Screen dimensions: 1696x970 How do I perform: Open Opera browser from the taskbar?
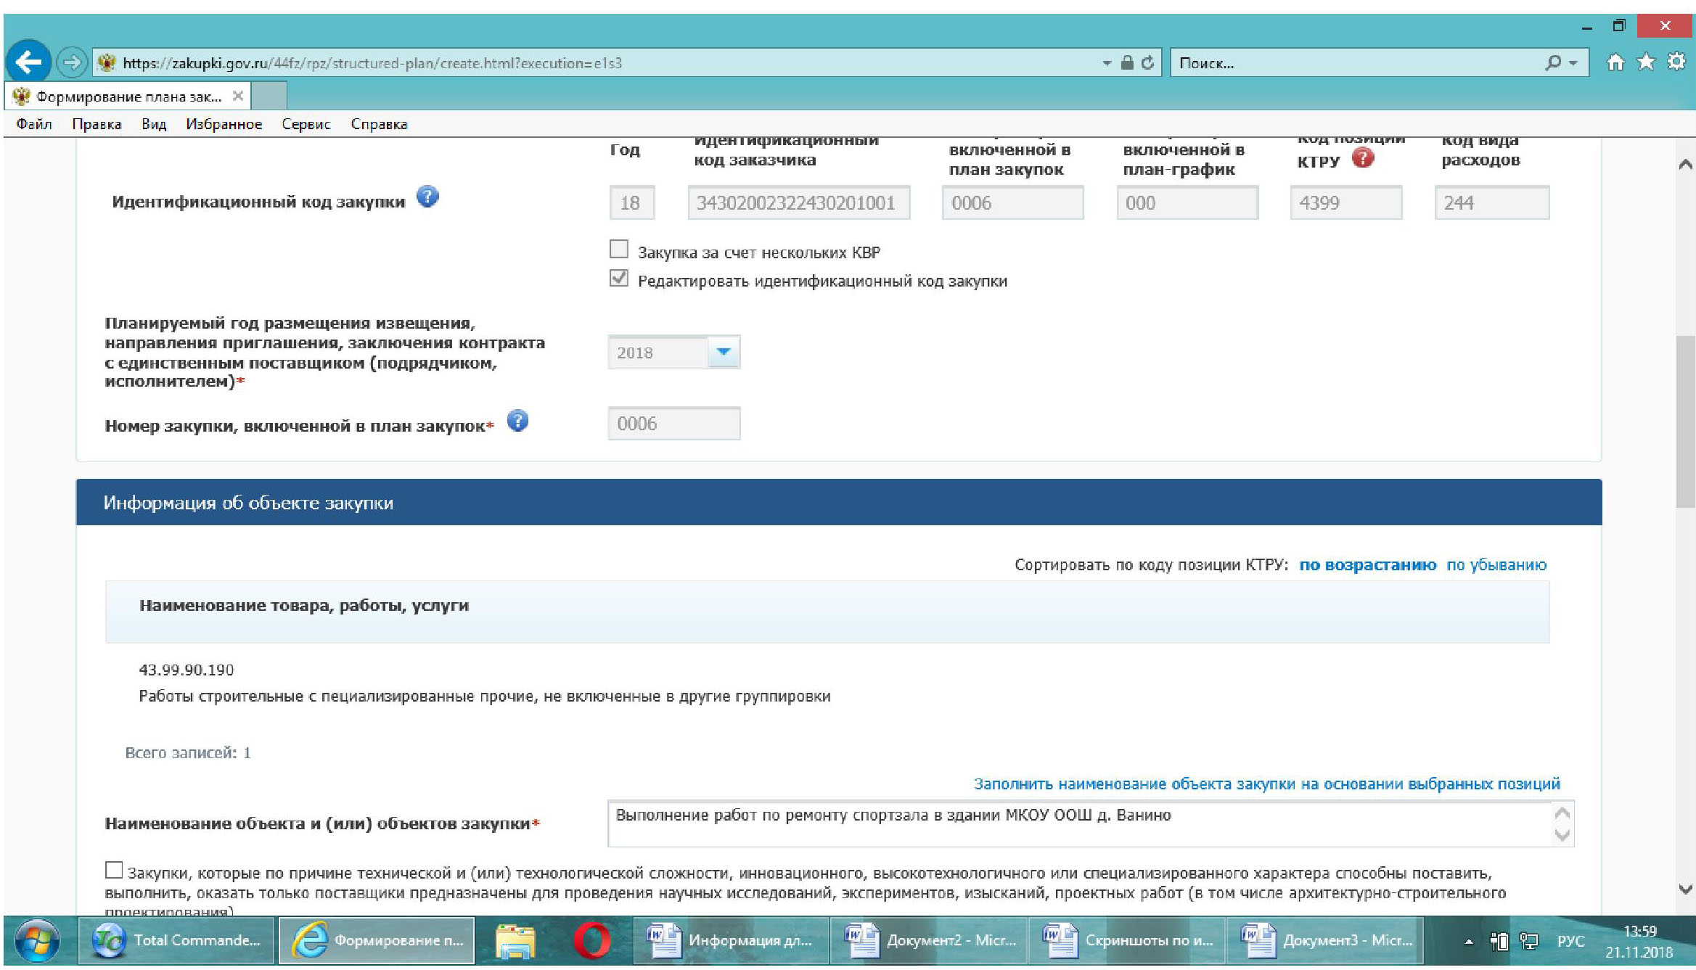591,940
